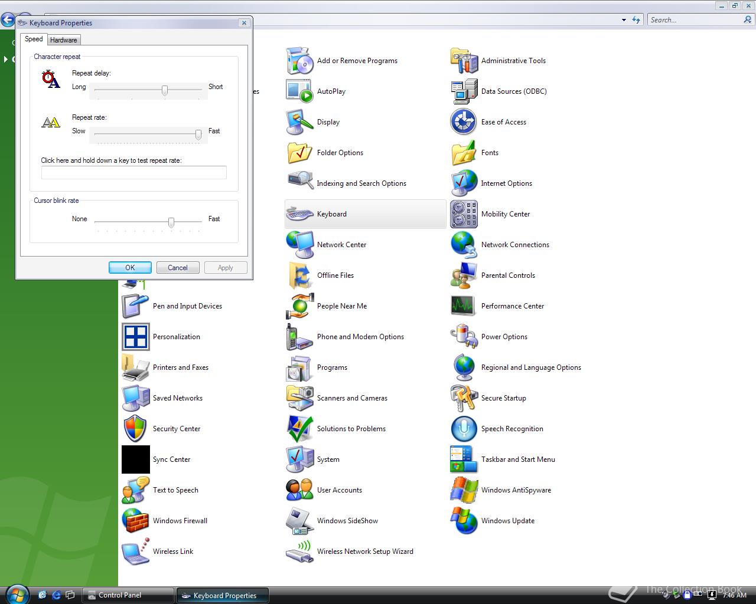Open the Windows AntiSpyware icon
This screenshot has height=604, width=756.
coord(464,490)
